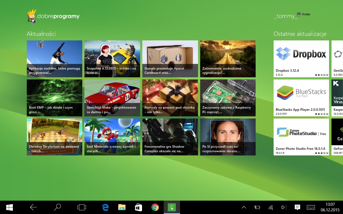Screen dimensions: 343x214
Task: Open Windows Store from taskbar
Action: (x=139, y=207)
